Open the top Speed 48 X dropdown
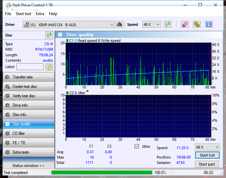This screenshot has width=226, height=178. [x=151, y=24]
